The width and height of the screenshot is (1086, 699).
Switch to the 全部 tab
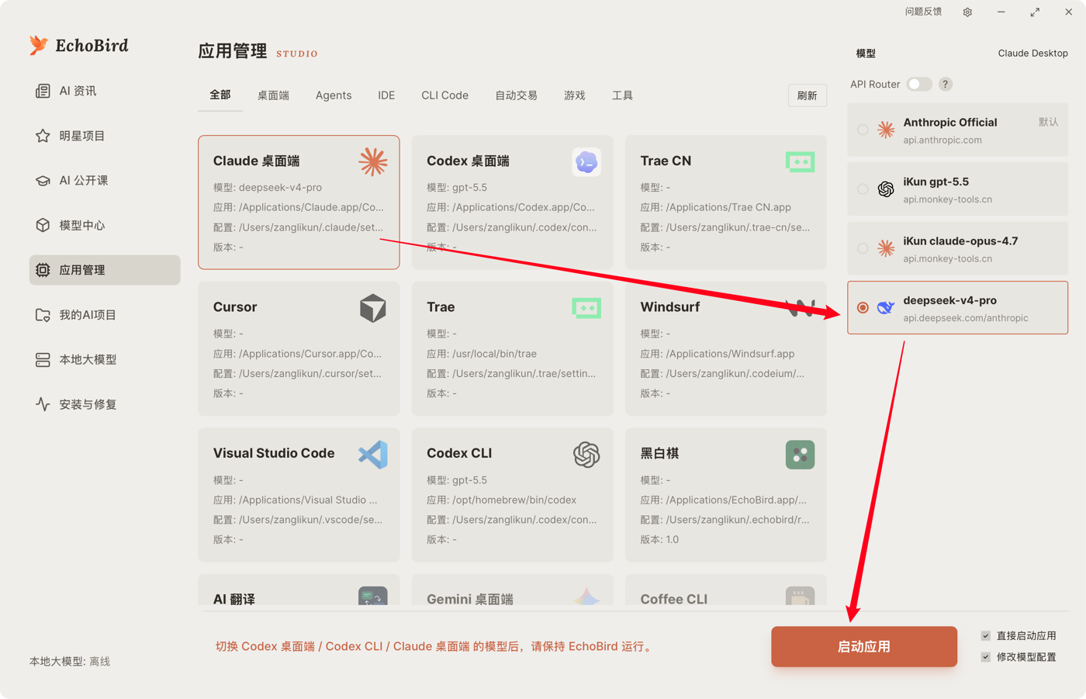coord(220,95)
